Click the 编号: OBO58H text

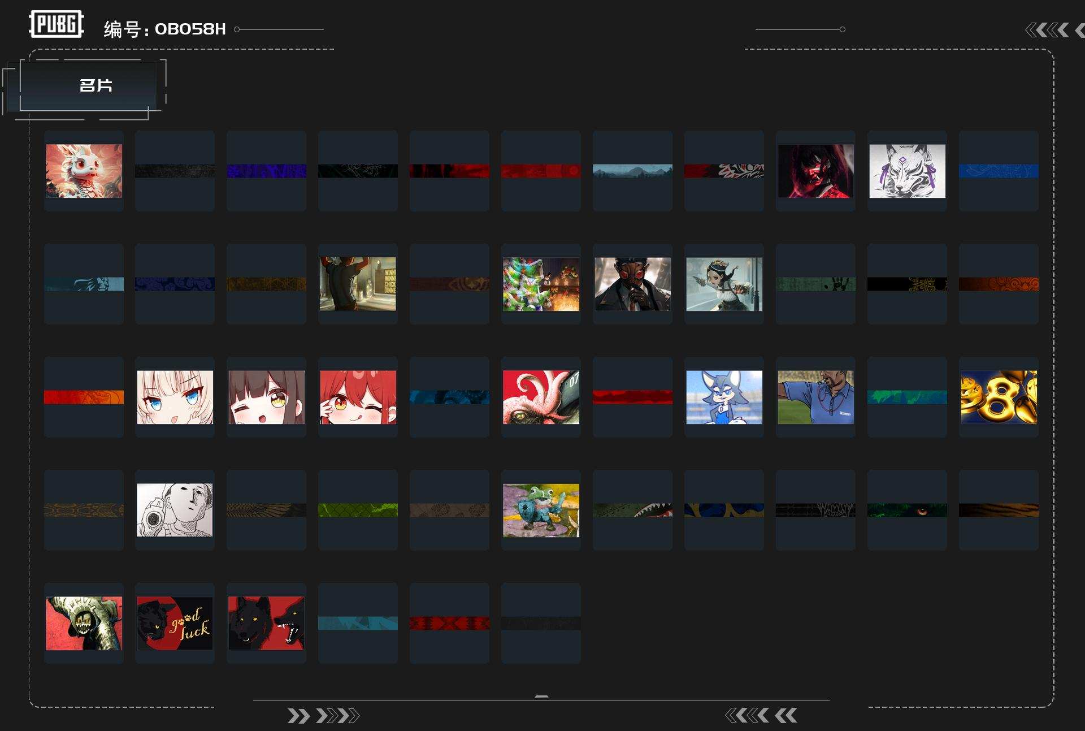165,29
